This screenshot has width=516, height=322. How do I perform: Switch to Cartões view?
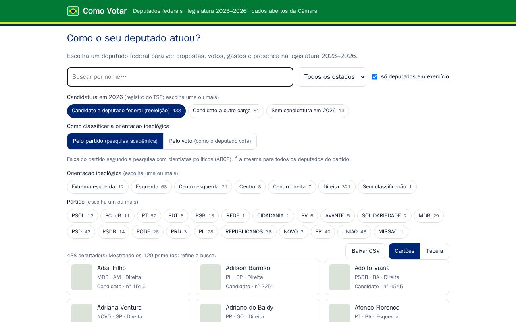[x=404, y=251]
